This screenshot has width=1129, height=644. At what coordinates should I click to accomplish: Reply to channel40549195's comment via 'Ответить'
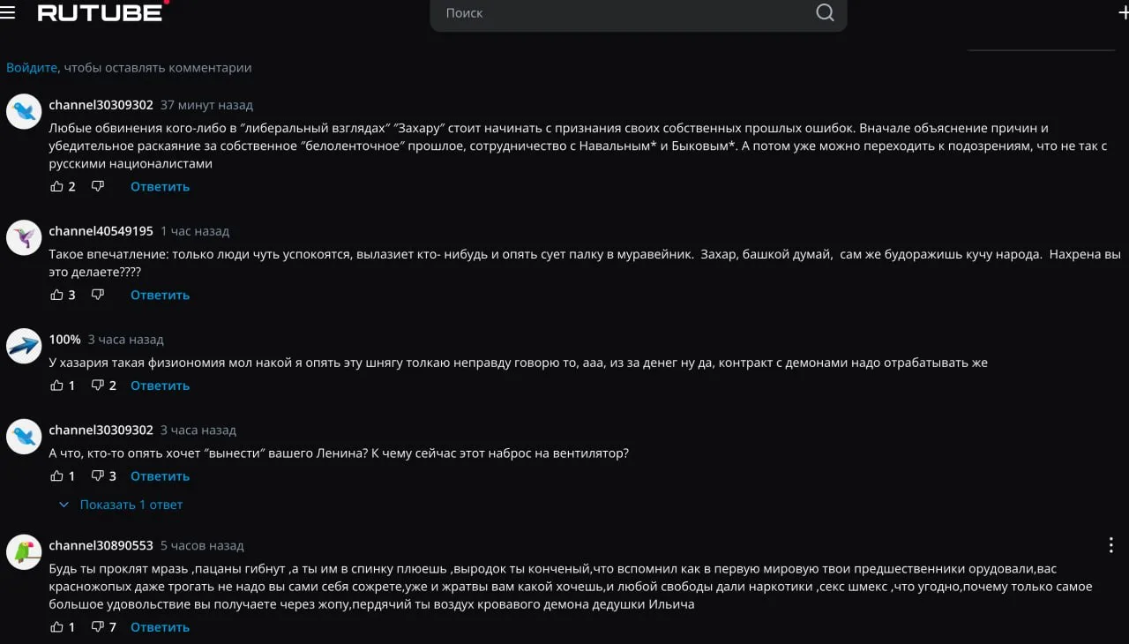(160, 295)
